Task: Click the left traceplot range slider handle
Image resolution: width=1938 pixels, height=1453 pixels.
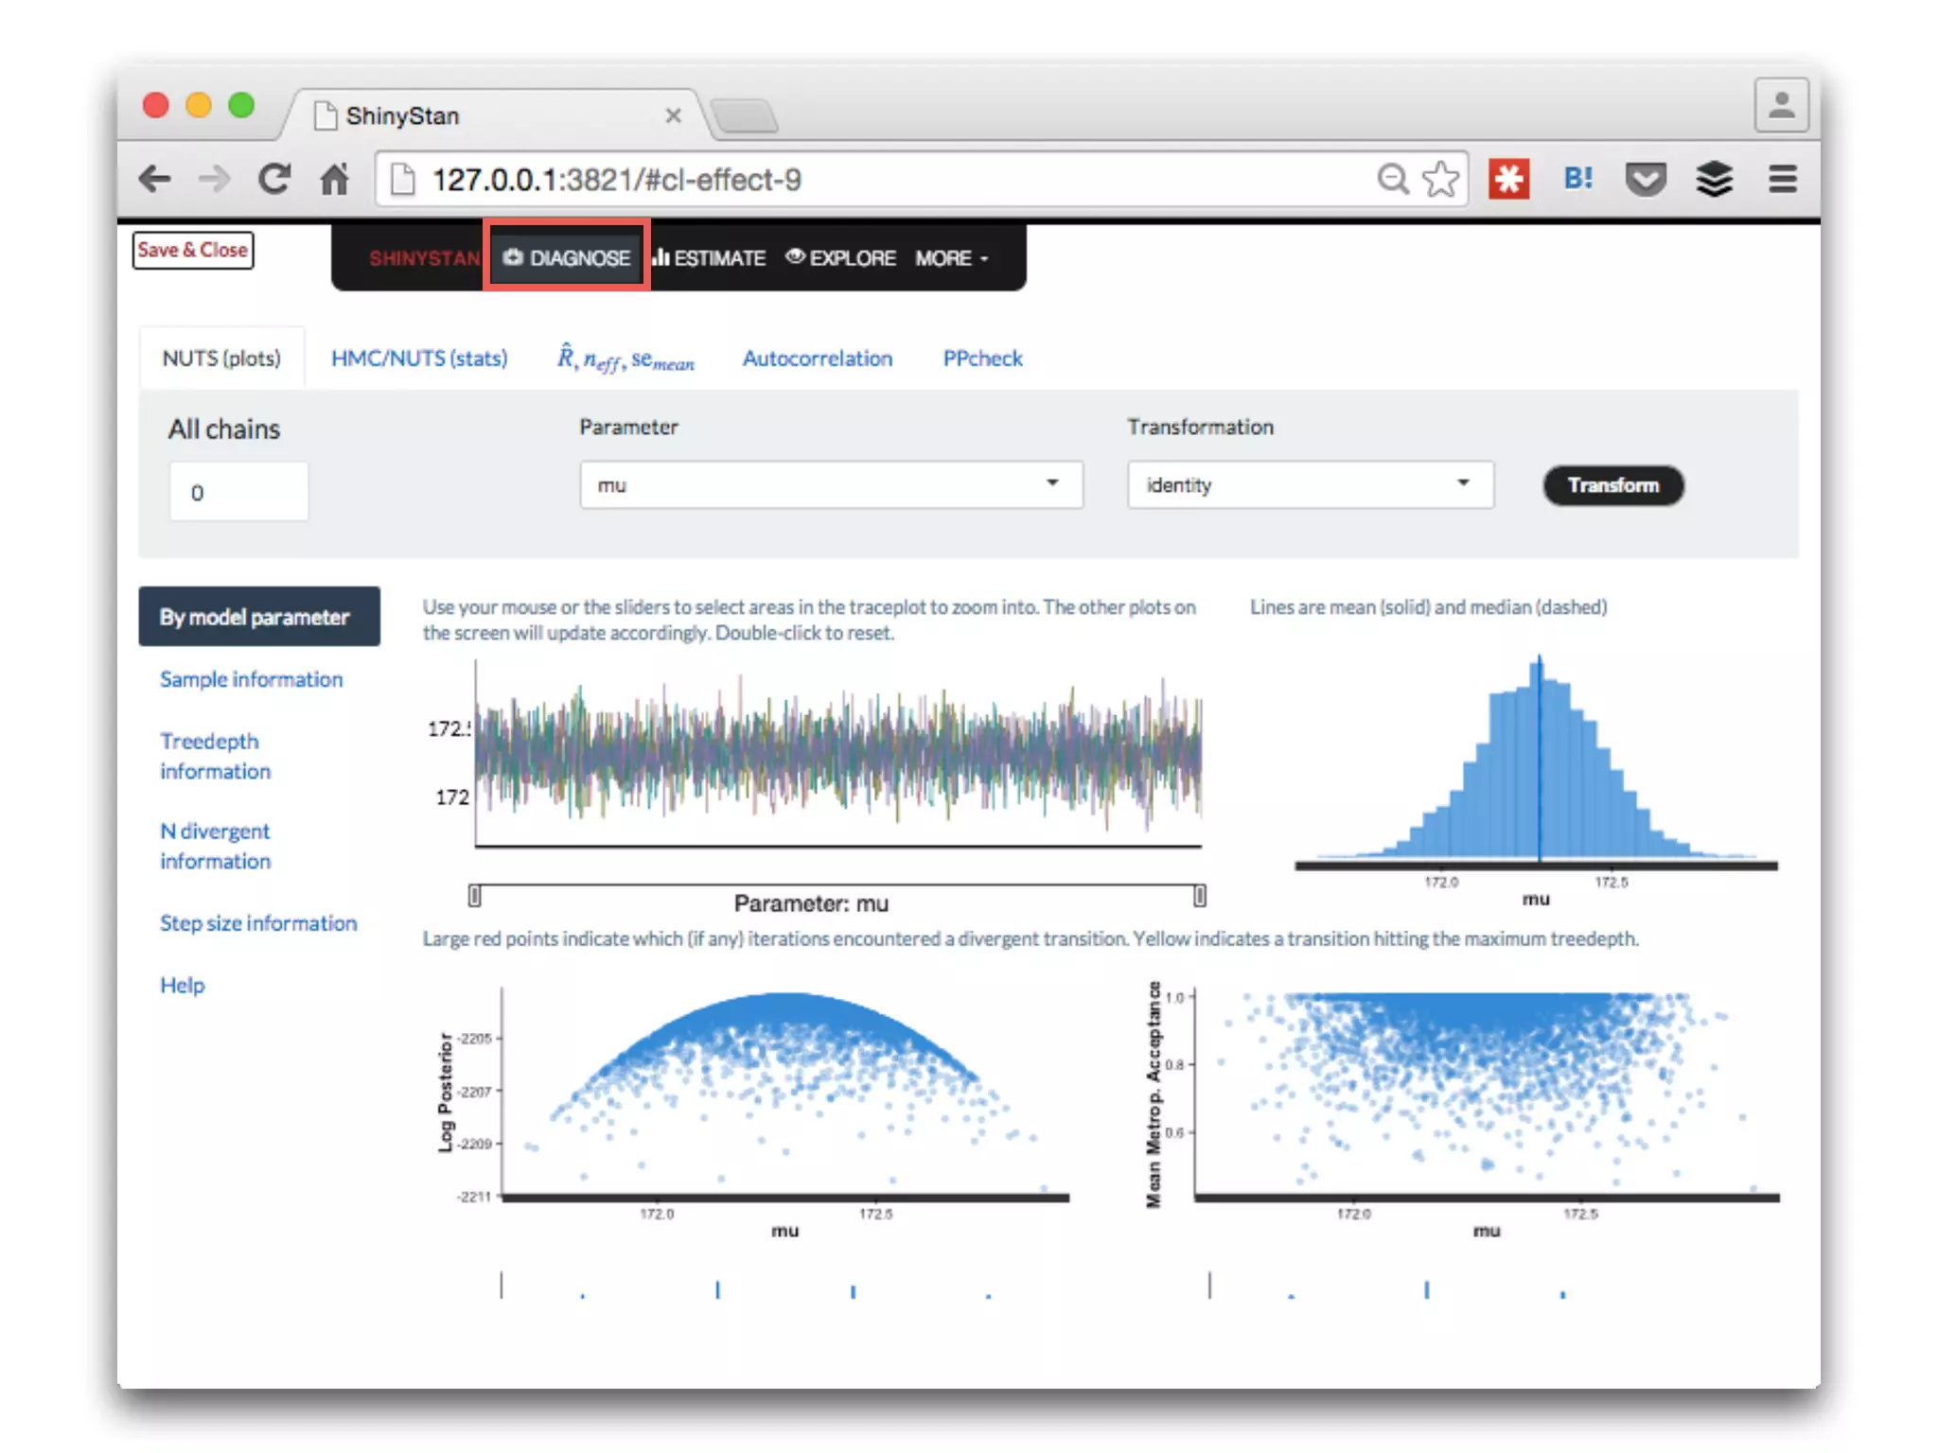Action: coord(475,895)
